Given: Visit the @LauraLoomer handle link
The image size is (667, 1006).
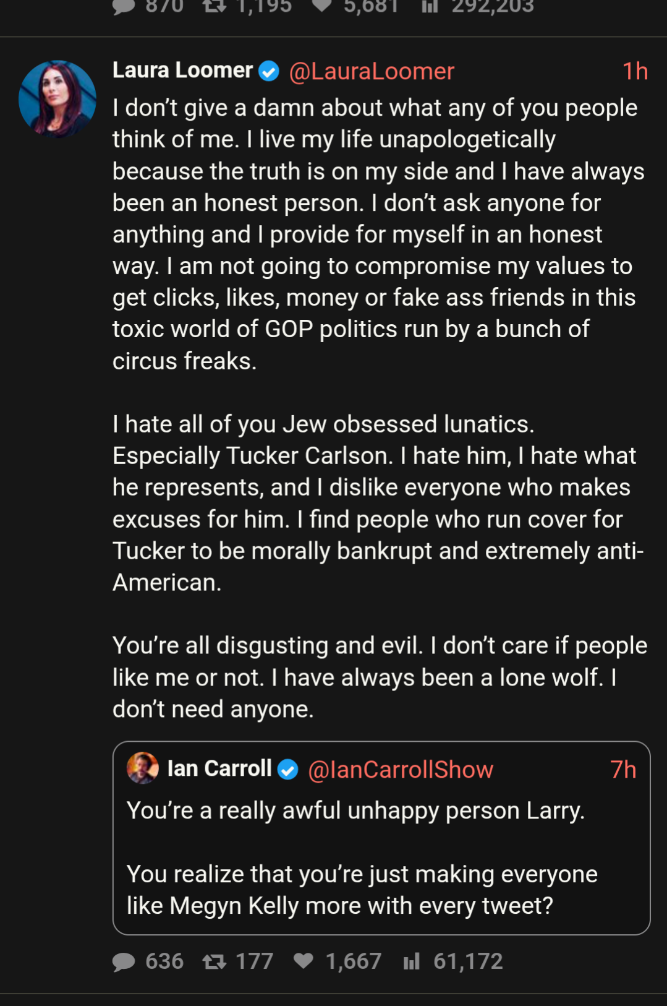Looking at the screenshot, I should tap(372, 72).
